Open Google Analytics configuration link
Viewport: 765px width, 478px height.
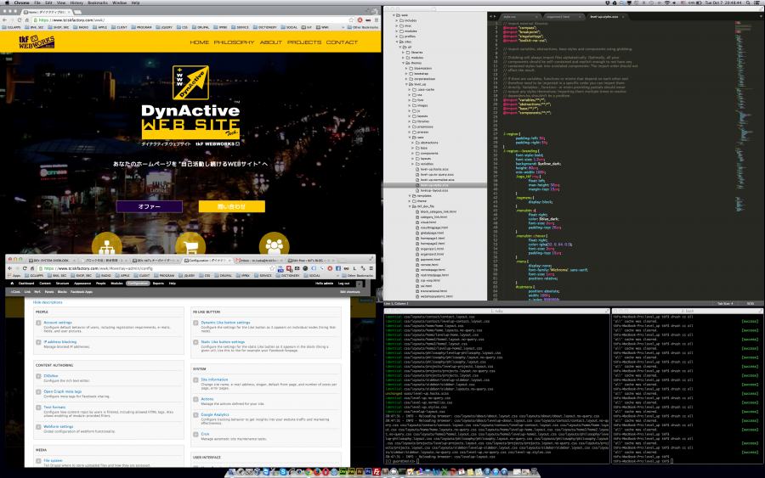[x=215, y=414]
